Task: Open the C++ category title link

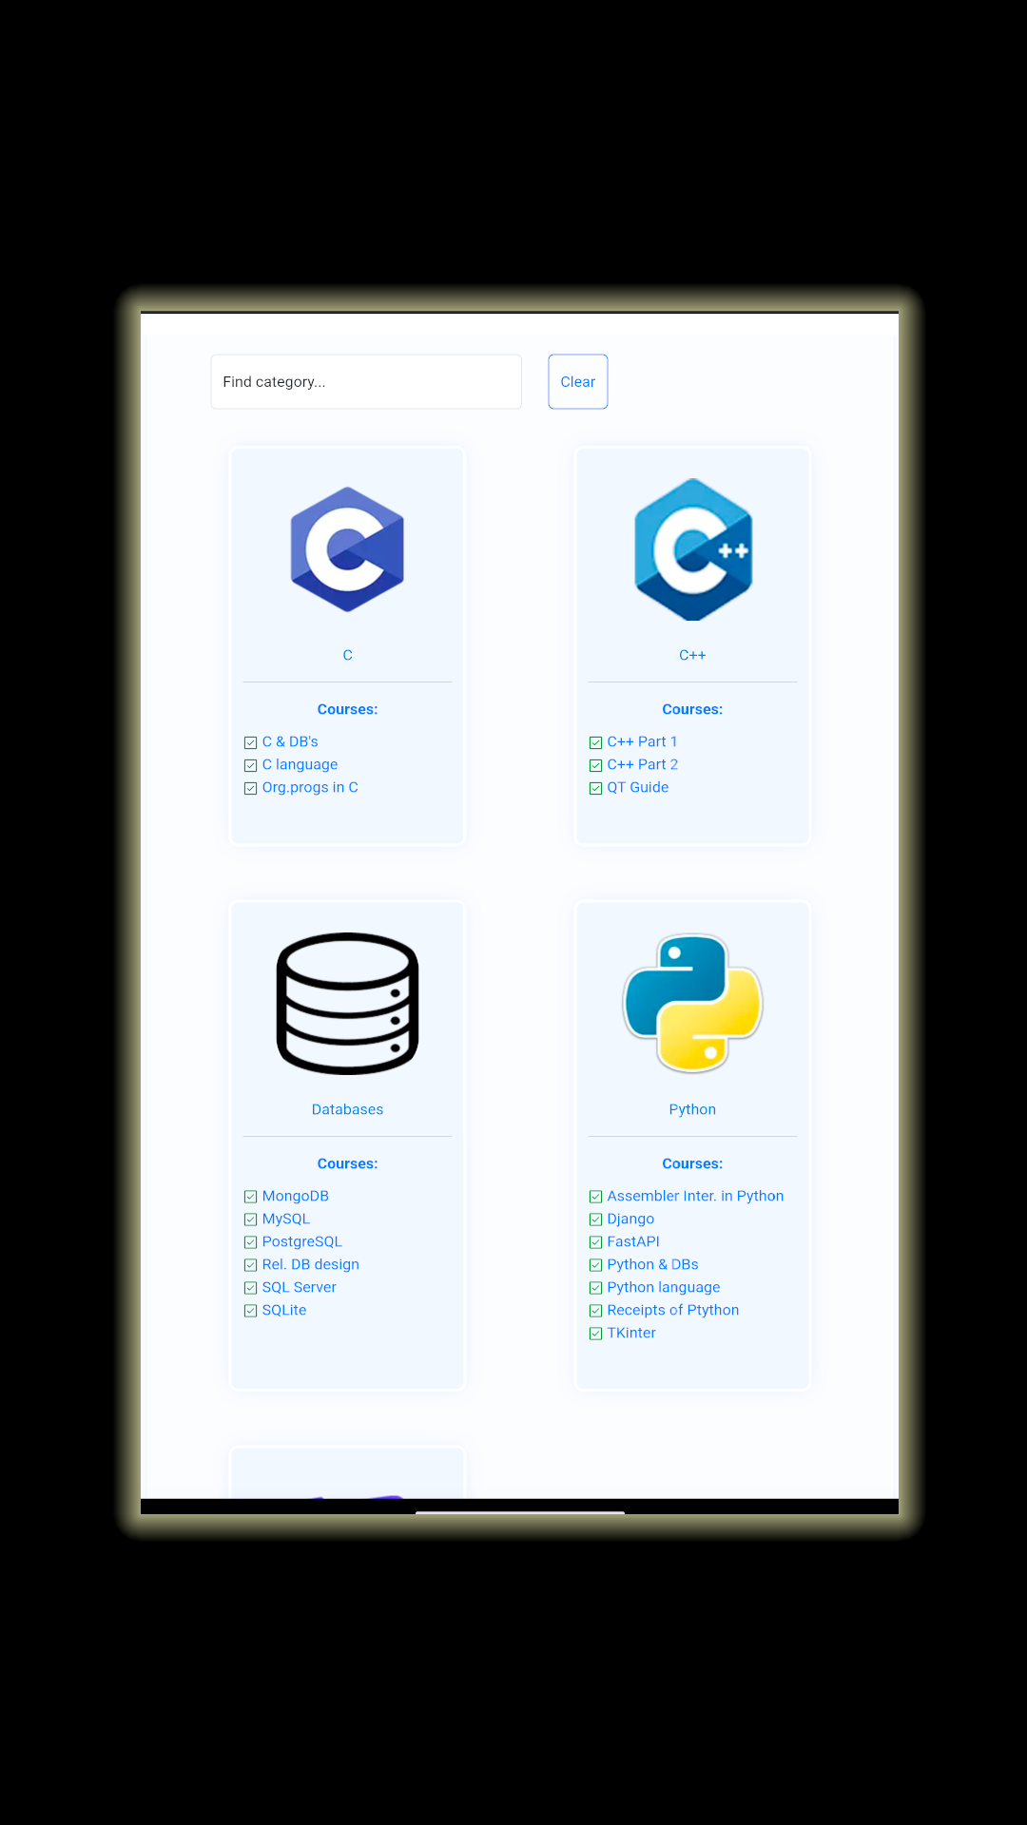Action: click(692, 655)
